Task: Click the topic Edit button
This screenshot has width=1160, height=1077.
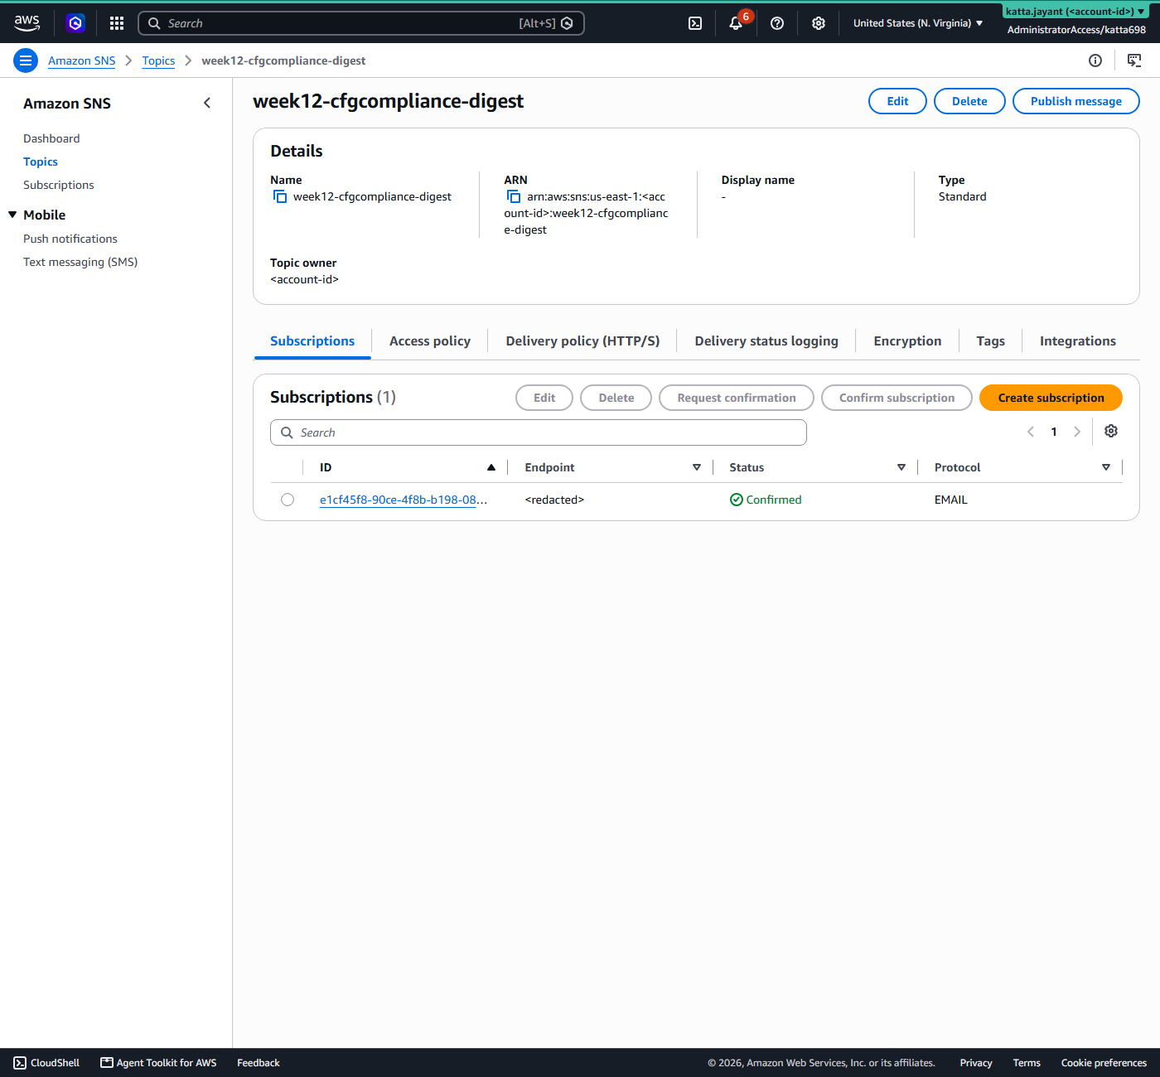Action: [897, 101]
